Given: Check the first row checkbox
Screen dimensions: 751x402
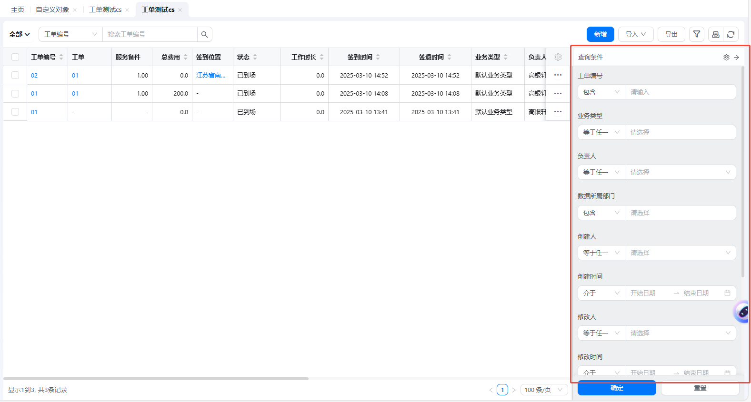Looking at the screenshot, I should 15,75.
